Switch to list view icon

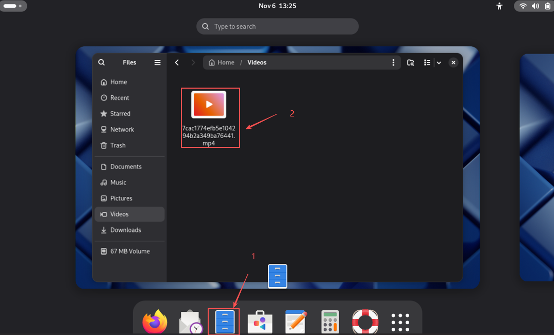click(427, 62)
